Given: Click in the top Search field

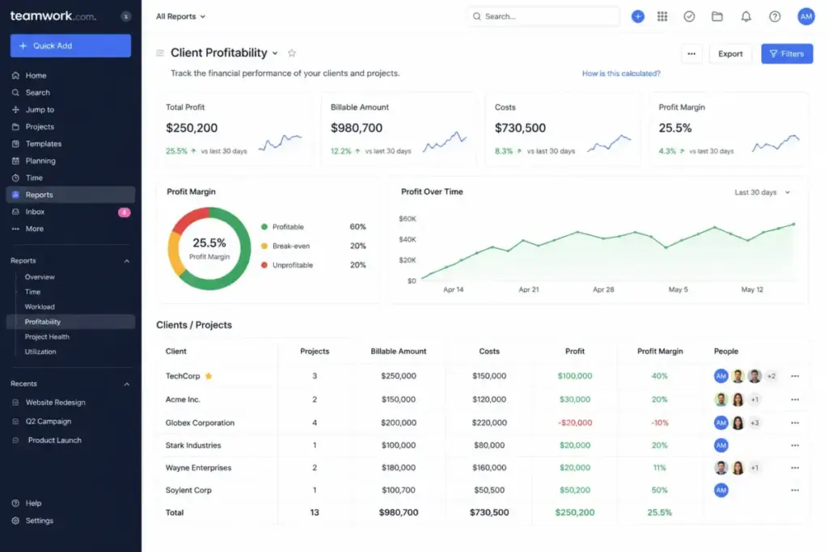Looking at the screenshot, I should coord(544,16).
